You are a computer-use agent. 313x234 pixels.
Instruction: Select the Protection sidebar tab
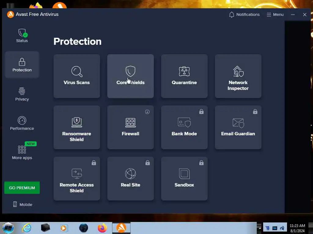[22, 65]
